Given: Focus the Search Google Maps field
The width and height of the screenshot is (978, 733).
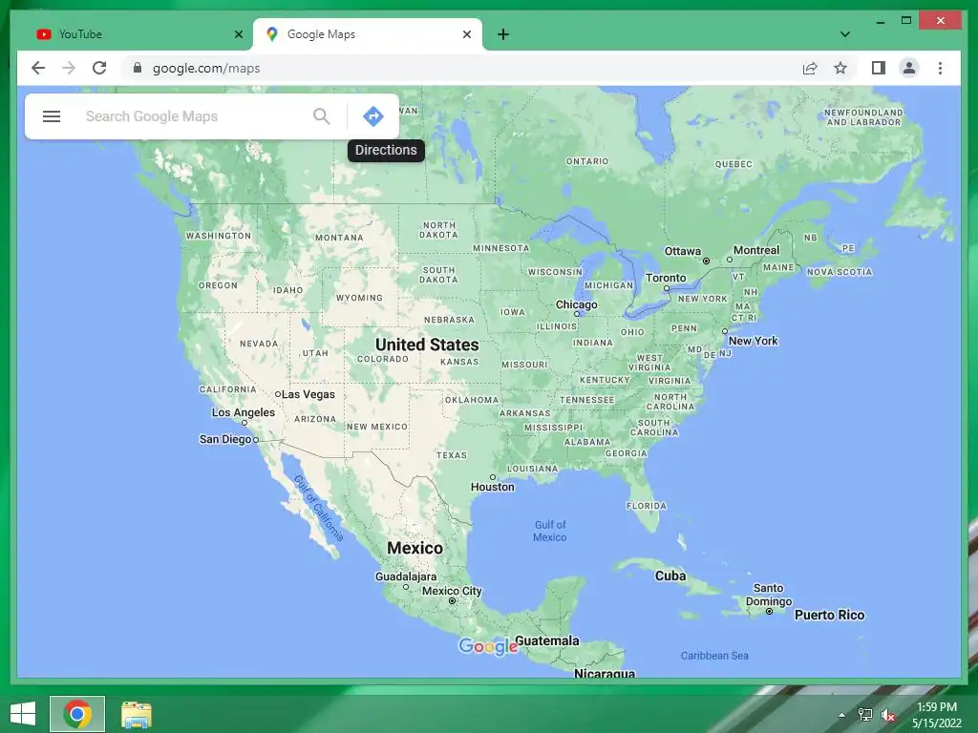Looking at the screenshot, I should pos(193,116).
